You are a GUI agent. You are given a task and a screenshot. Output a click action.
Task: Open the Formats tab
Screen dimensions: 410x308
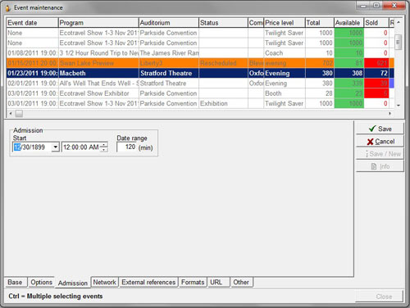pyautogui.click(x=193, y=283)
